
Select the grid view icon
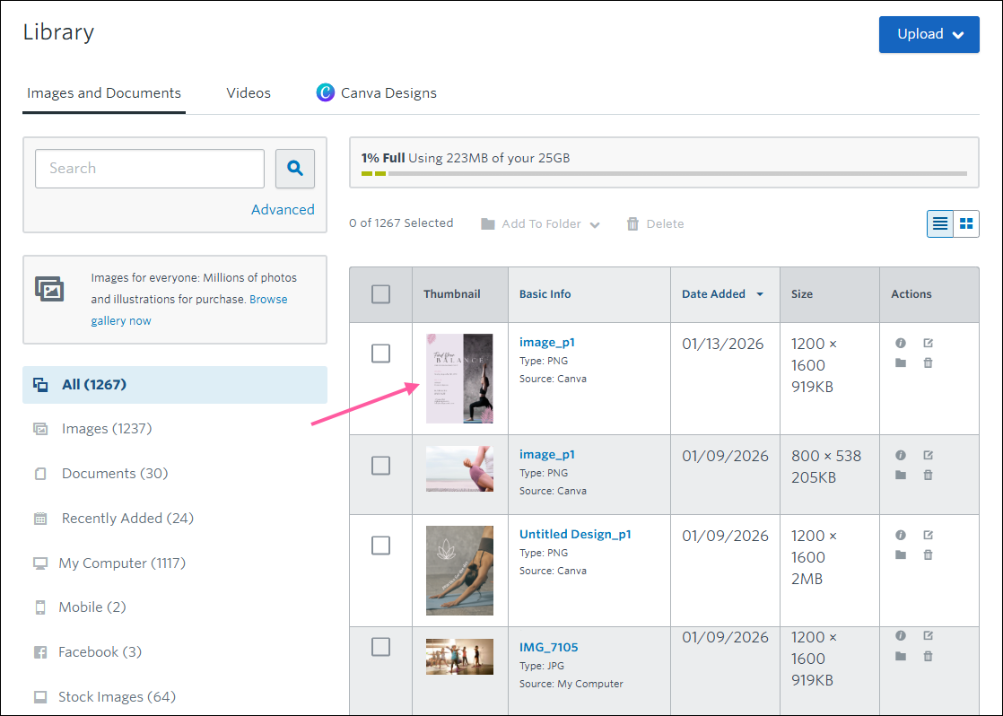[x=966, y=223]
